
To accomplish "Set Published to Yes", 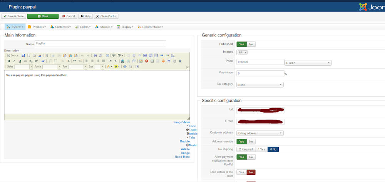I will tap(242, 44).
